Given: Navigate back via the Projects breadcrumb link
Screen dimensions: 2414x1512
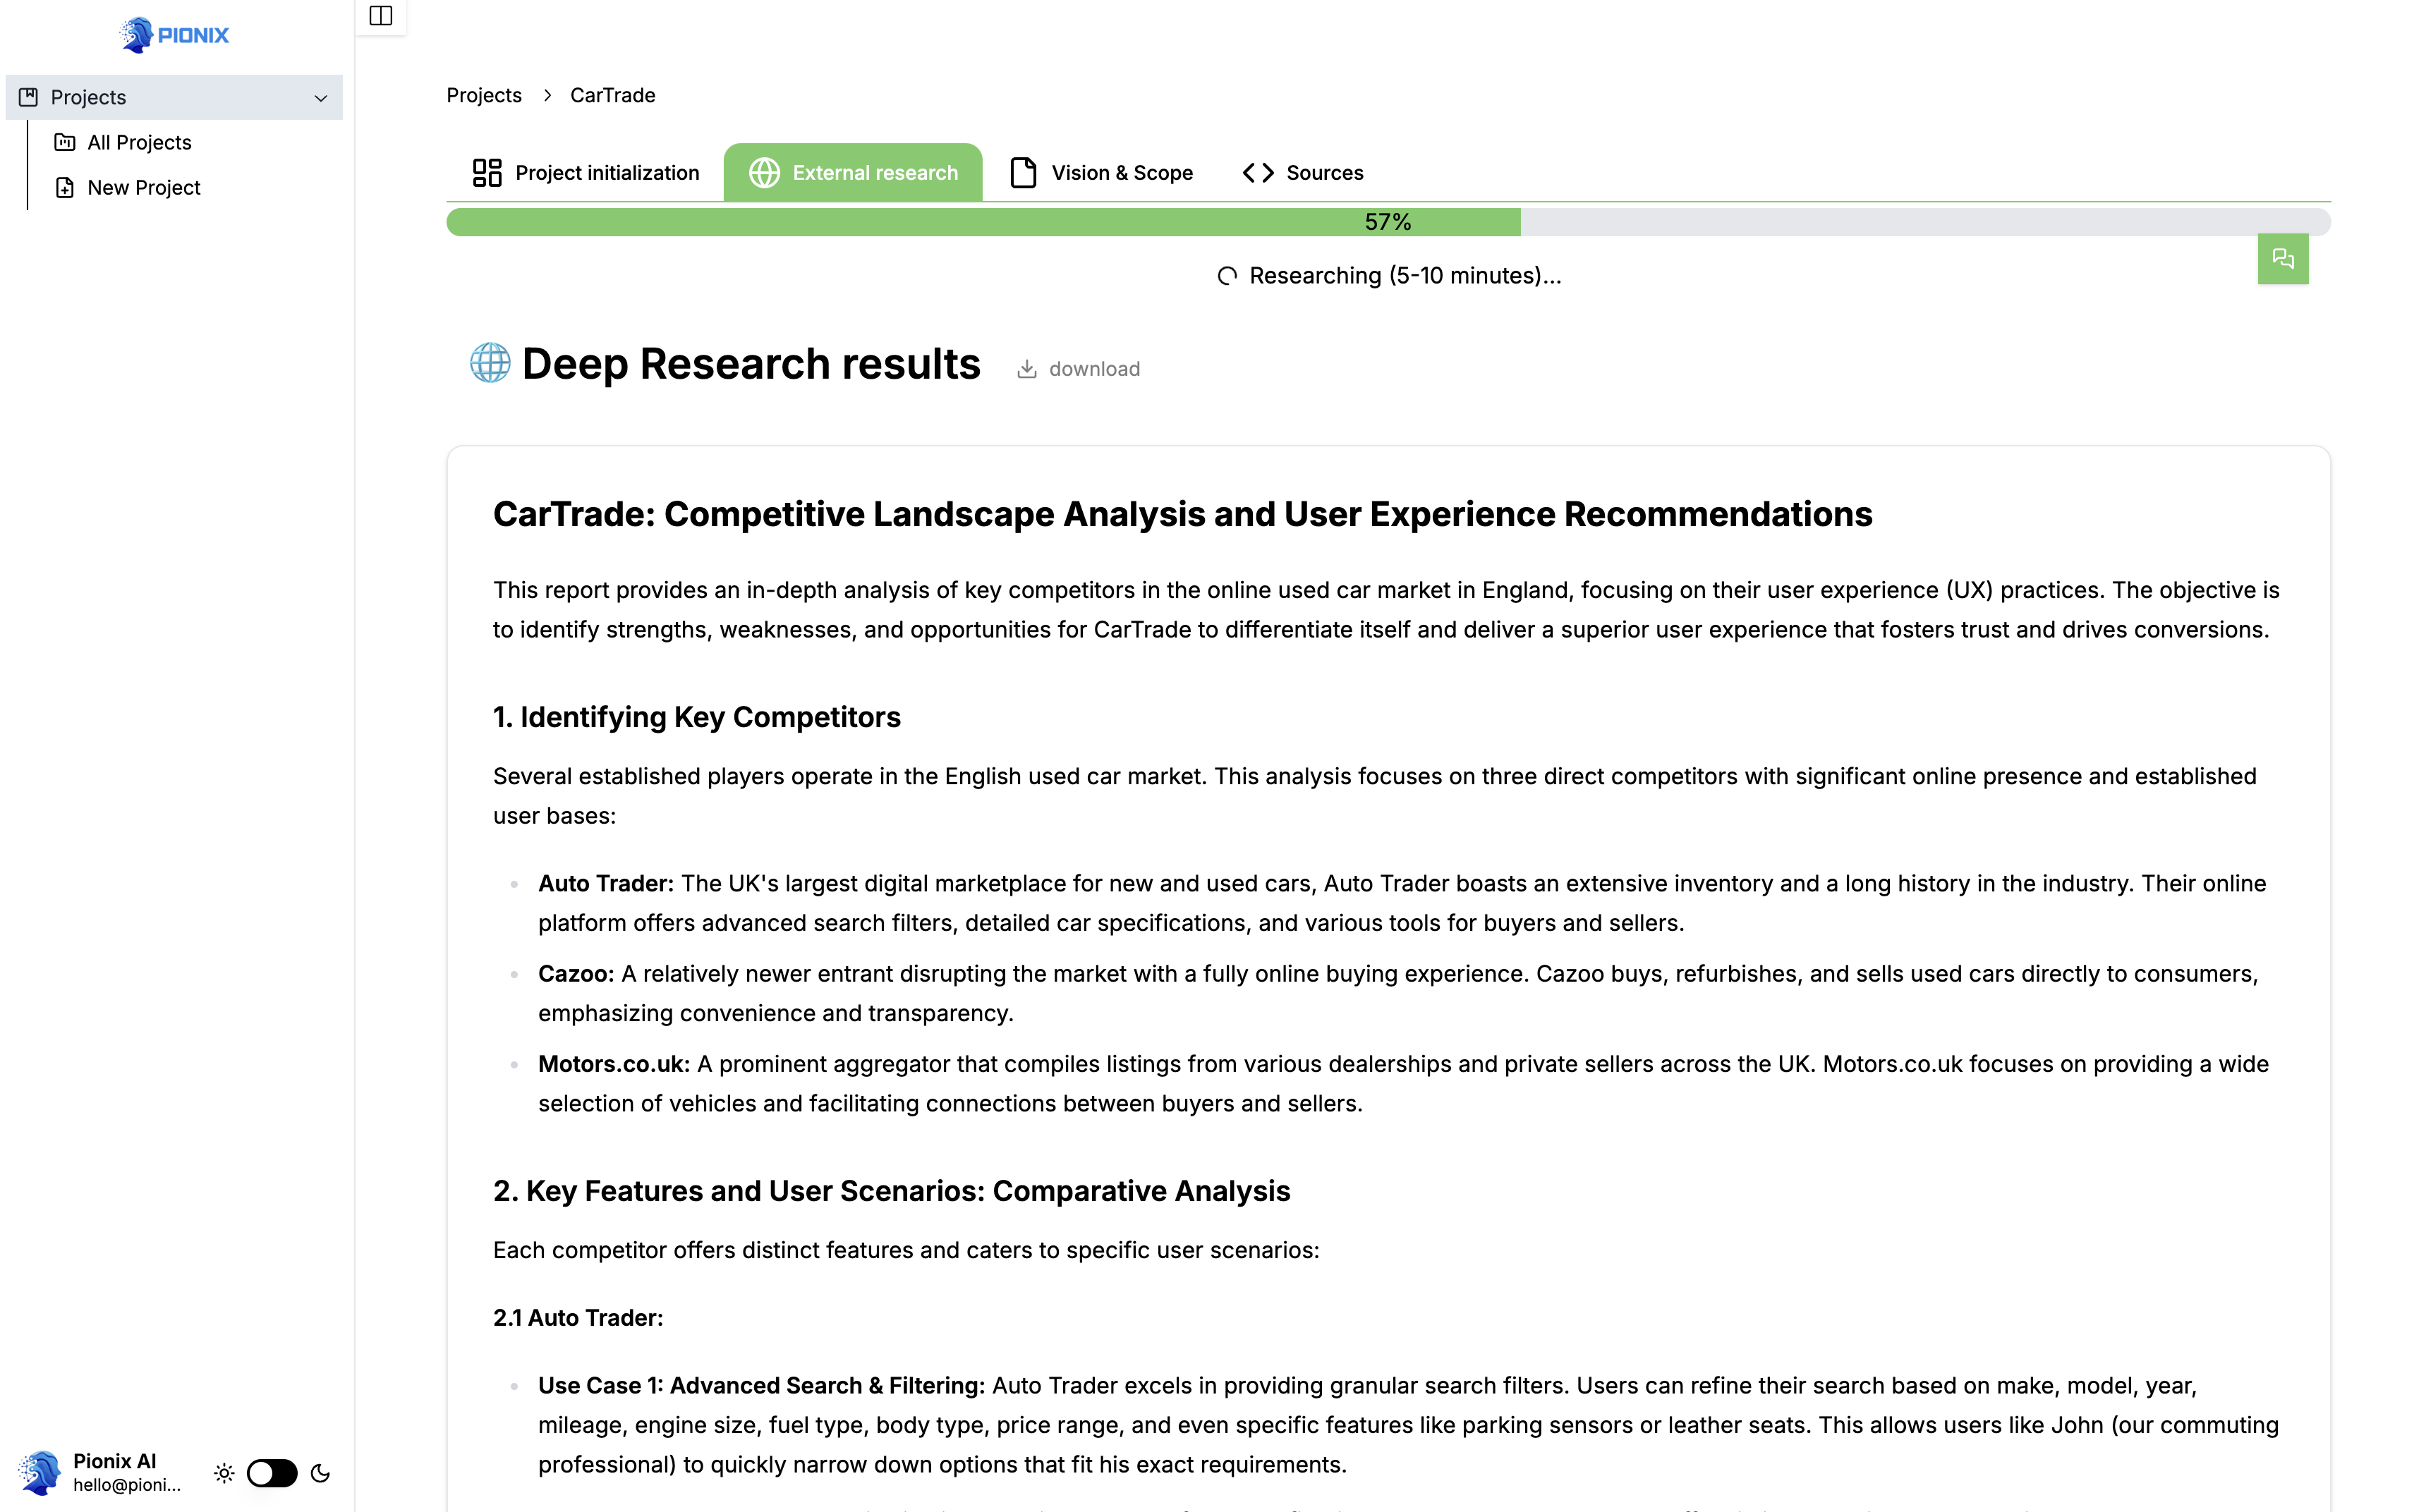Looking at the screenshot, I should click(484, 95).
